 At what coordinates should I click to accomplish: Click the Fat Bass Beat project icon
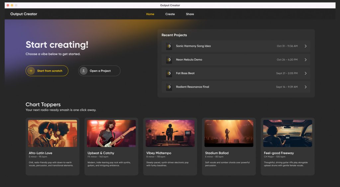pos(169,73)
